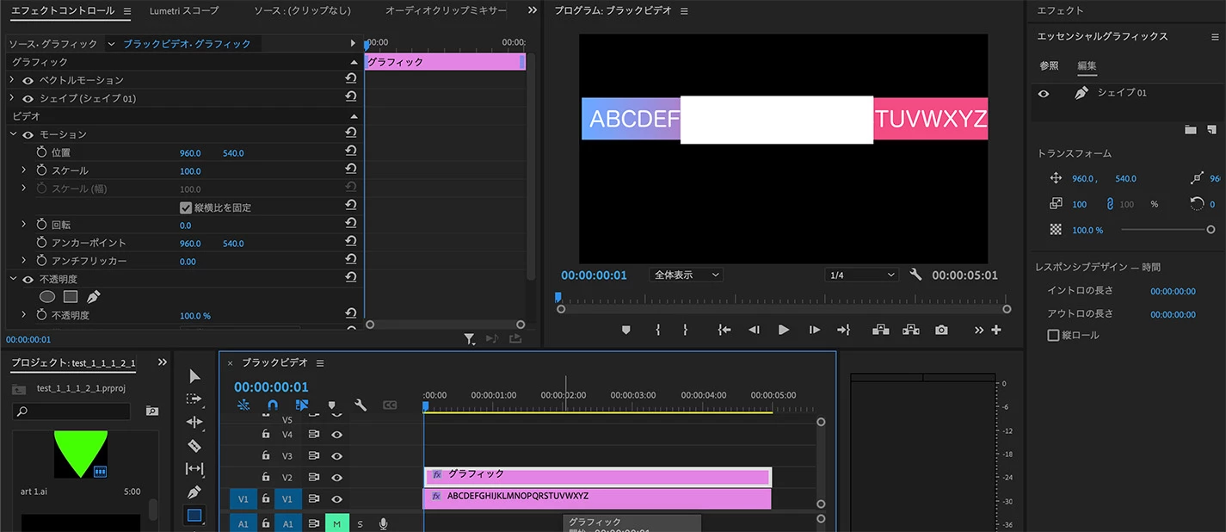Expand 回転 parameter

coord(24,225)
